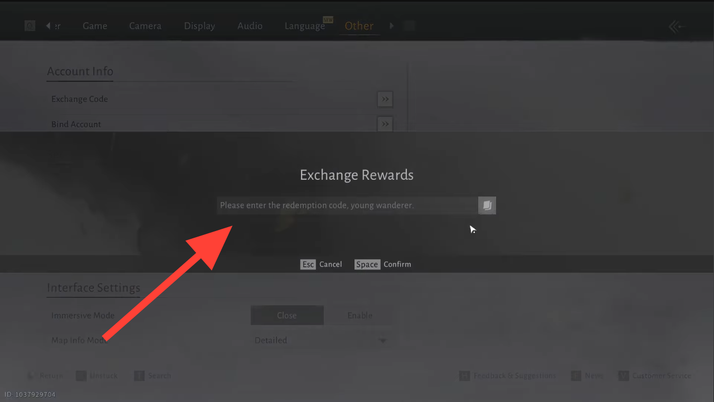Image resolution: width=714 pixels, height=402 pixels.
Task: Expand the Map Info Mode dropdown
Action: coord(382,340)
